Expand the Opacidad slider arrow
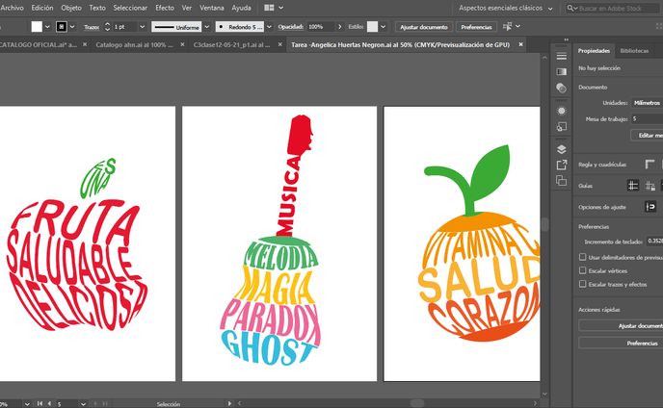The width and height of the screenshot is (663, 408). click(339, 27)
